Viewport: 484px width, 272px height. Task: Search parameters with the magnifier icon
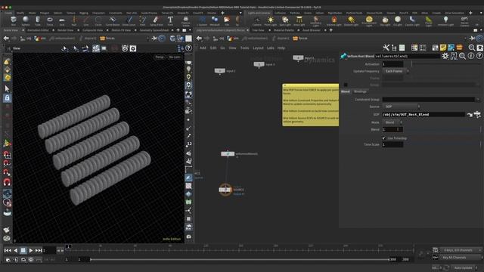(462, 56)
